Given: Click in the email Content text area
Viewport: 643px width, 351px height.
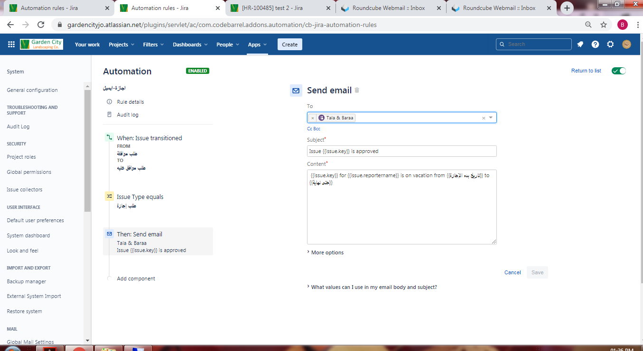Looking at the screenshot, I should tap(402, 207).
